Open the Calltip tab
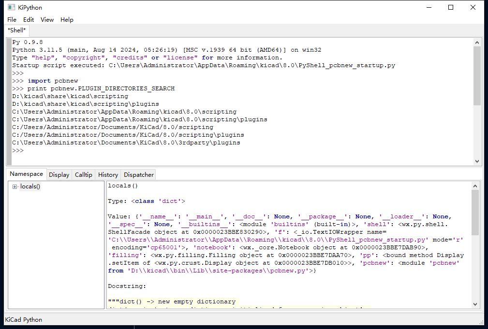The width and height of the screenshot is (488, 329). tap(83, 175)
